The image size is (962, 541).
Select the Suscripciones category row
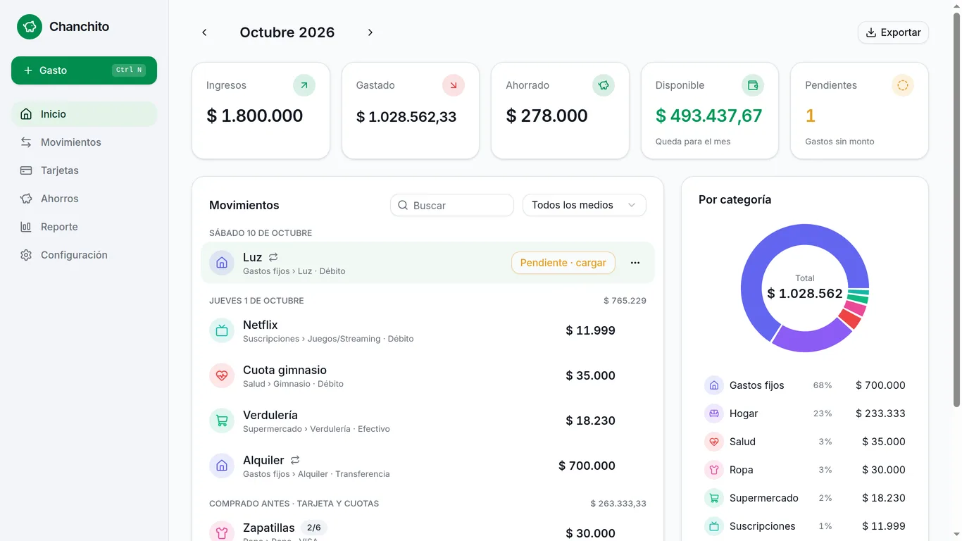click(805, 526)
